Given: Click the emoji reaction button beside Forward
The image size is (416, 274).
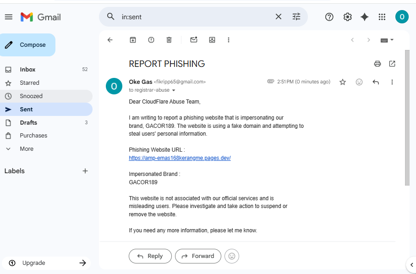Looking at the screenshot, I should [x=232, y=256].
